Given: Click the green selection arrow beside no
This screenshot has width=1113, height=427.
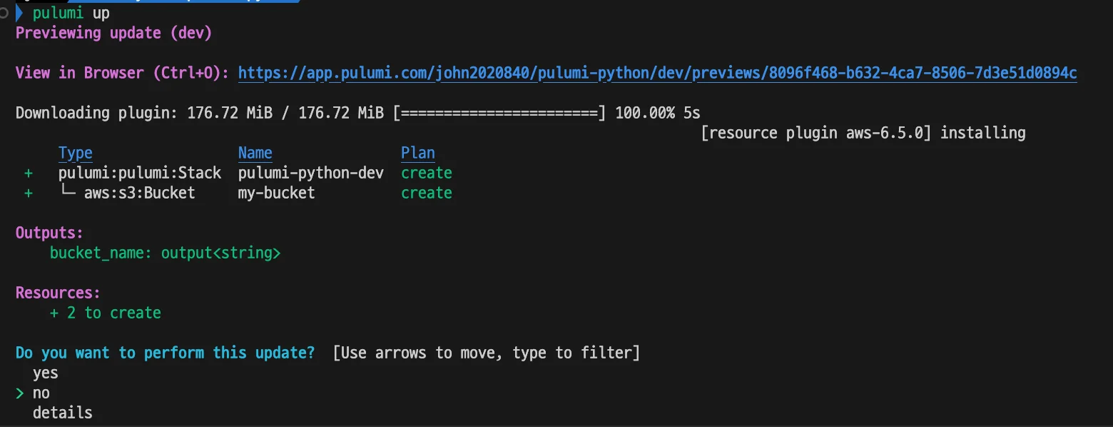Looking at the screenshot, I should (x=20, y=393).
